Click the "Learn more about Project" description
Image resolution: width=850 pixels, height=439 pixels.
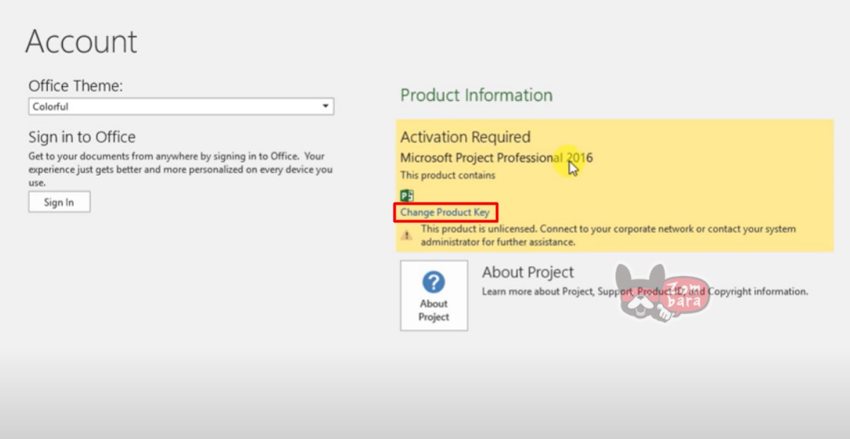[644, 291]
